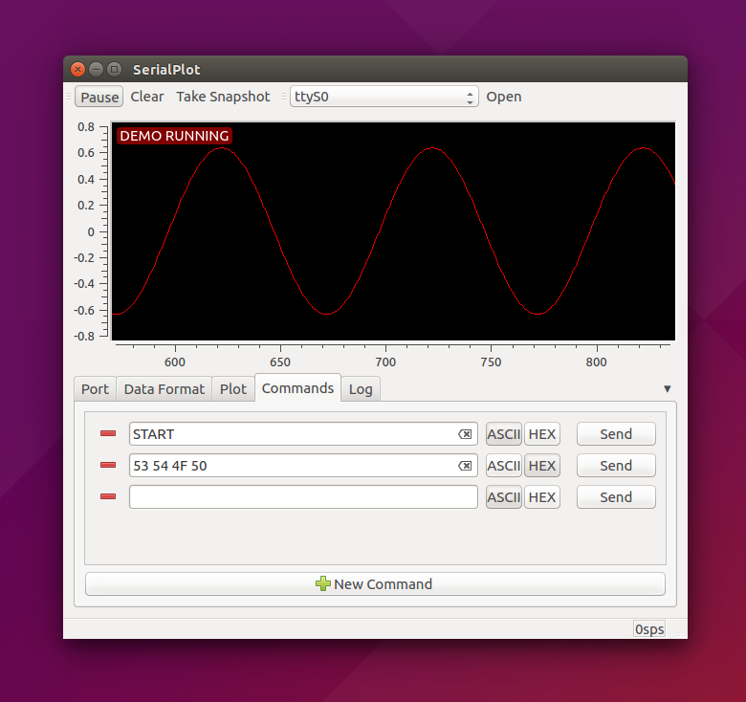Send the 53 54 4F 50 hex command
746x702 pixels.
pyautogui.click(x=616, y=466)
